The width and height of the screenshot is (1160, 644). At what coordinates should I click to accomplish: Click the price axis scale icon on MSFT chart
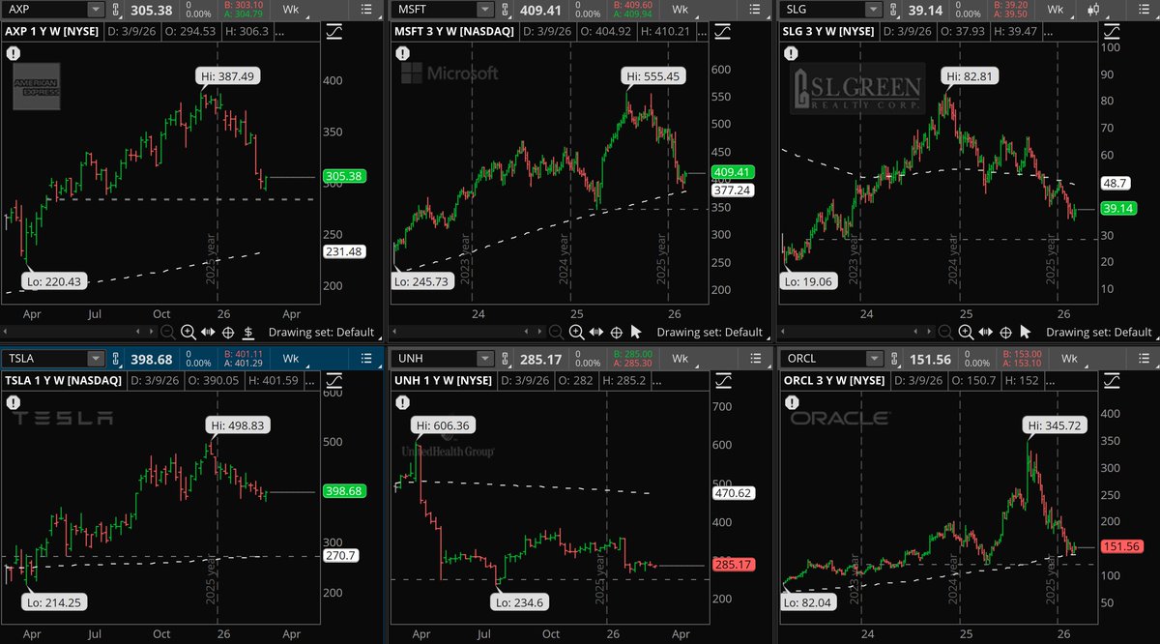(x=723, y=32)
